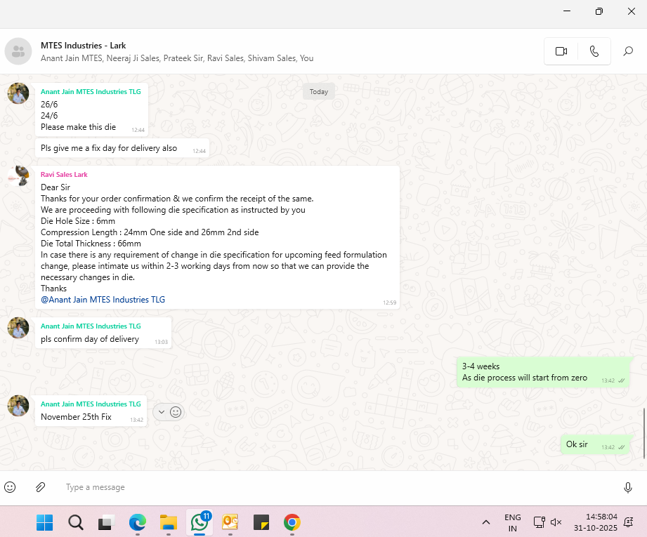Click the attach file paperclip icon
The width and height of the screenshot is (647, 537).
(x=41, y=487)
